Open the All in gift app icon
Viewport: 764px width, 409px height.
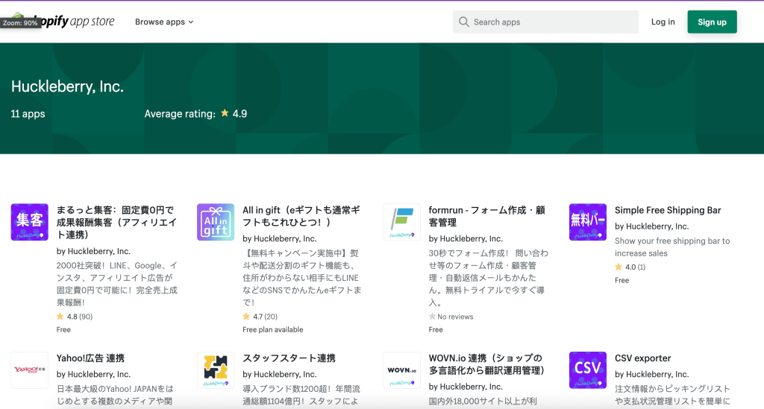pos(216,222)
